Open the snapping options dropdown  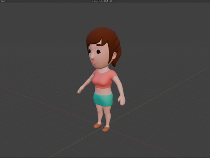coord(108,1)
